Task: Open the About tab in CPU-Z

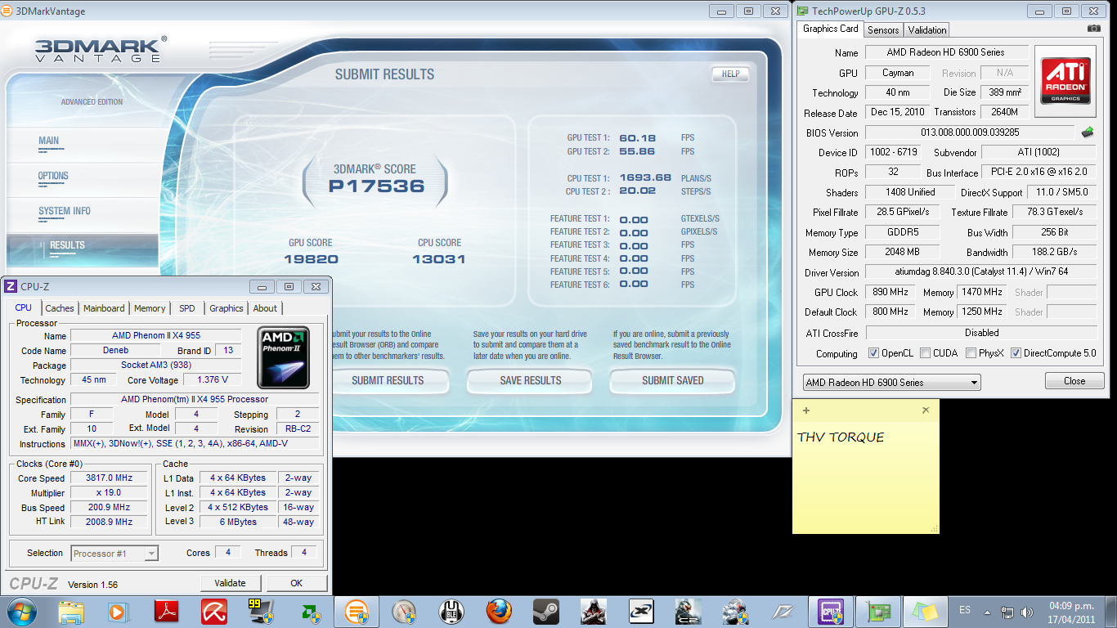Action: 265,308
